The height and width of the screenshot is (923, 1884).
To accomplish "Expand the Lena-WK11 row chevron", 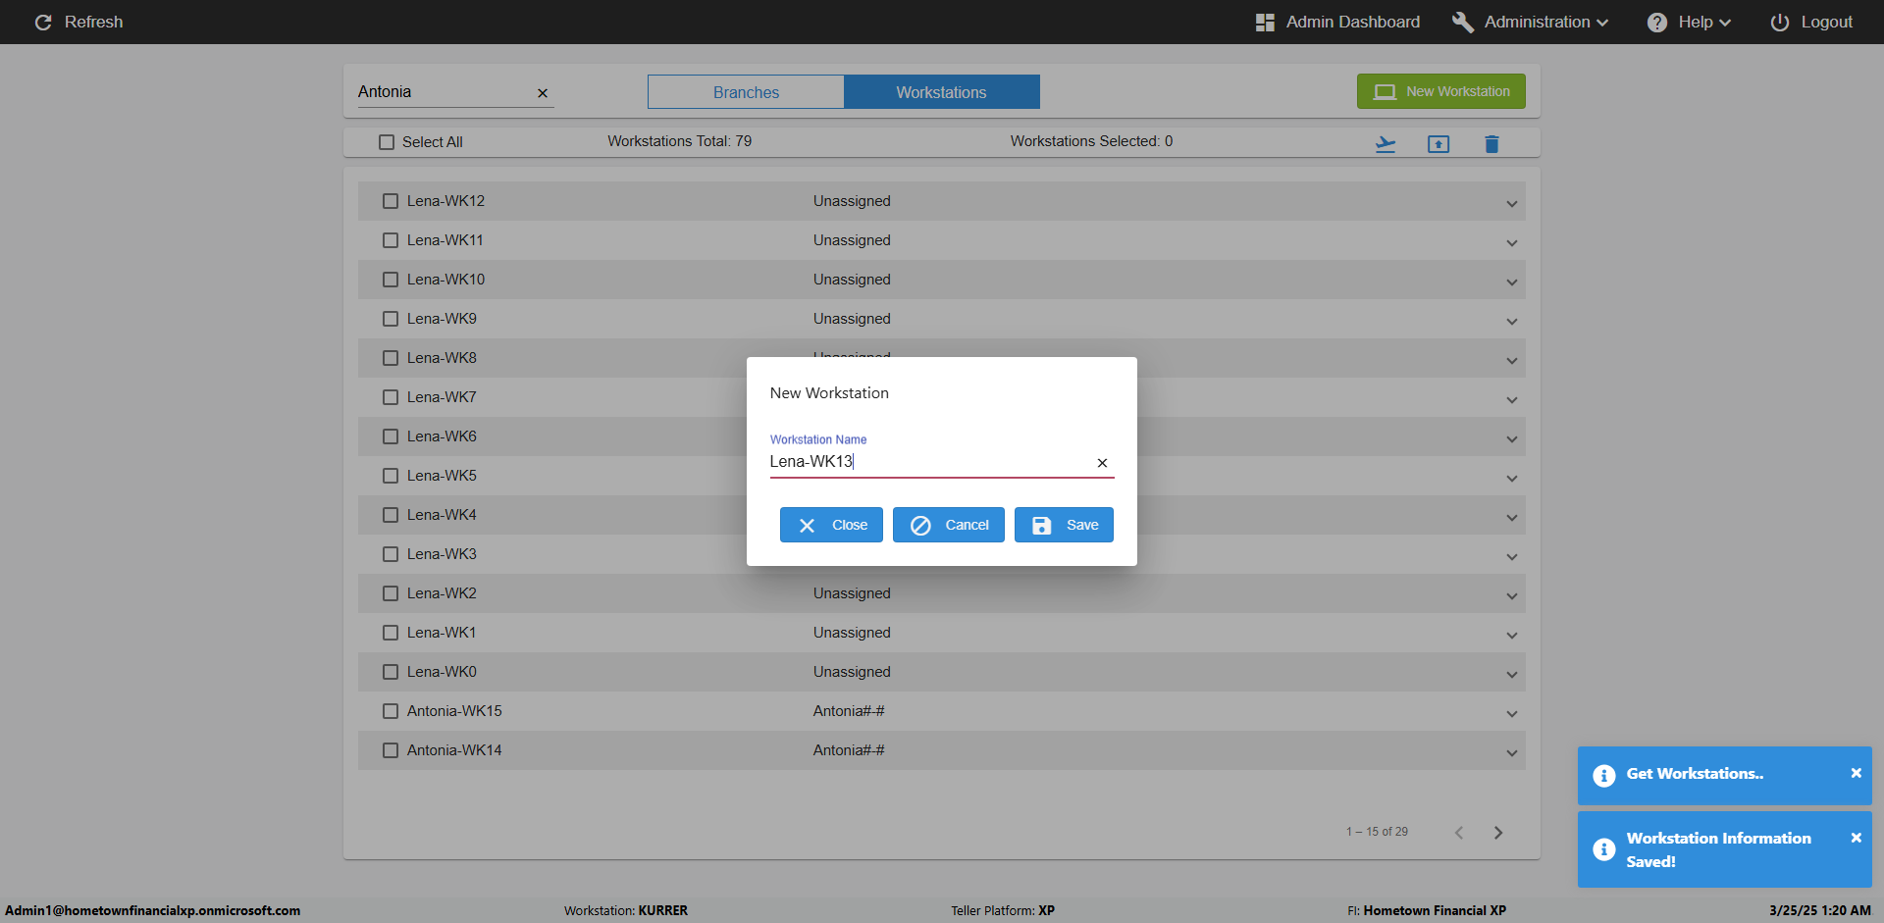I will [x=1512, y=243].
